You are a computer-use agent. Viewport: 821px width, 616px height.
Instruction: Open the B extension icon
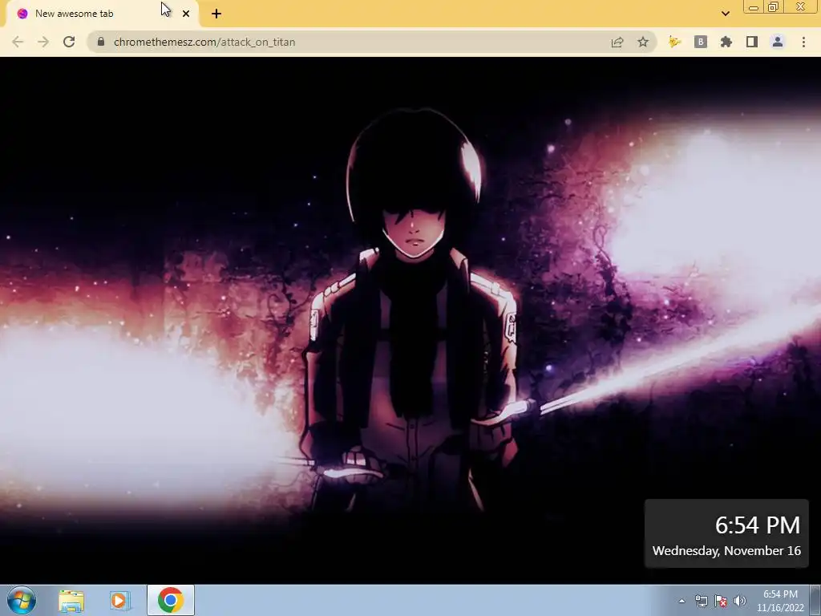pyautogui.click(x=701, y=42)
